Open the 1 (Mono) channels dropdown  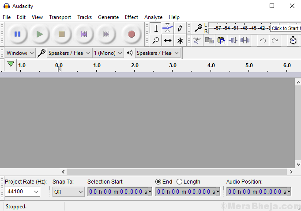108,53
